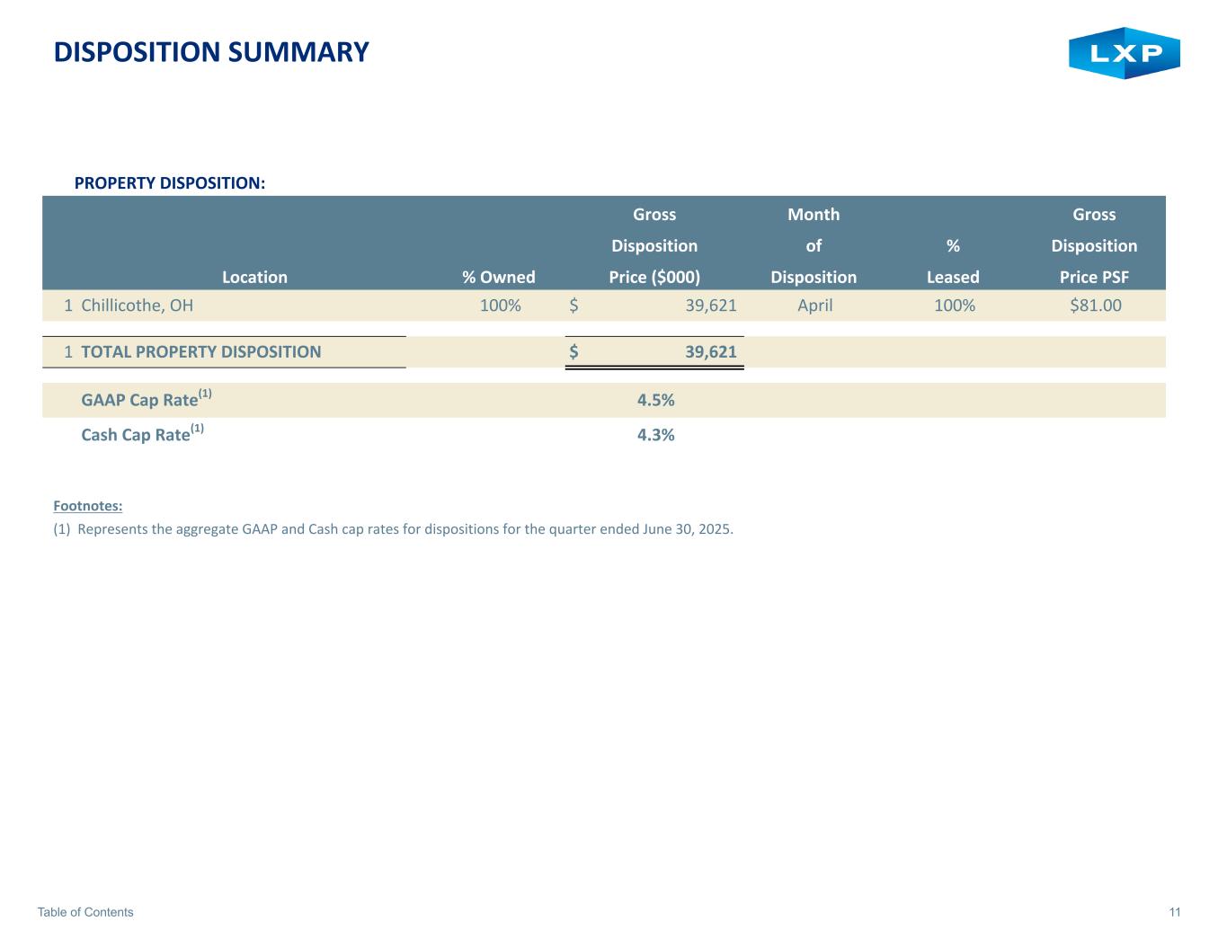Select the Month of Disposition header
Image resolution: width=1227 pixels, height=948 pixels.
814,245
